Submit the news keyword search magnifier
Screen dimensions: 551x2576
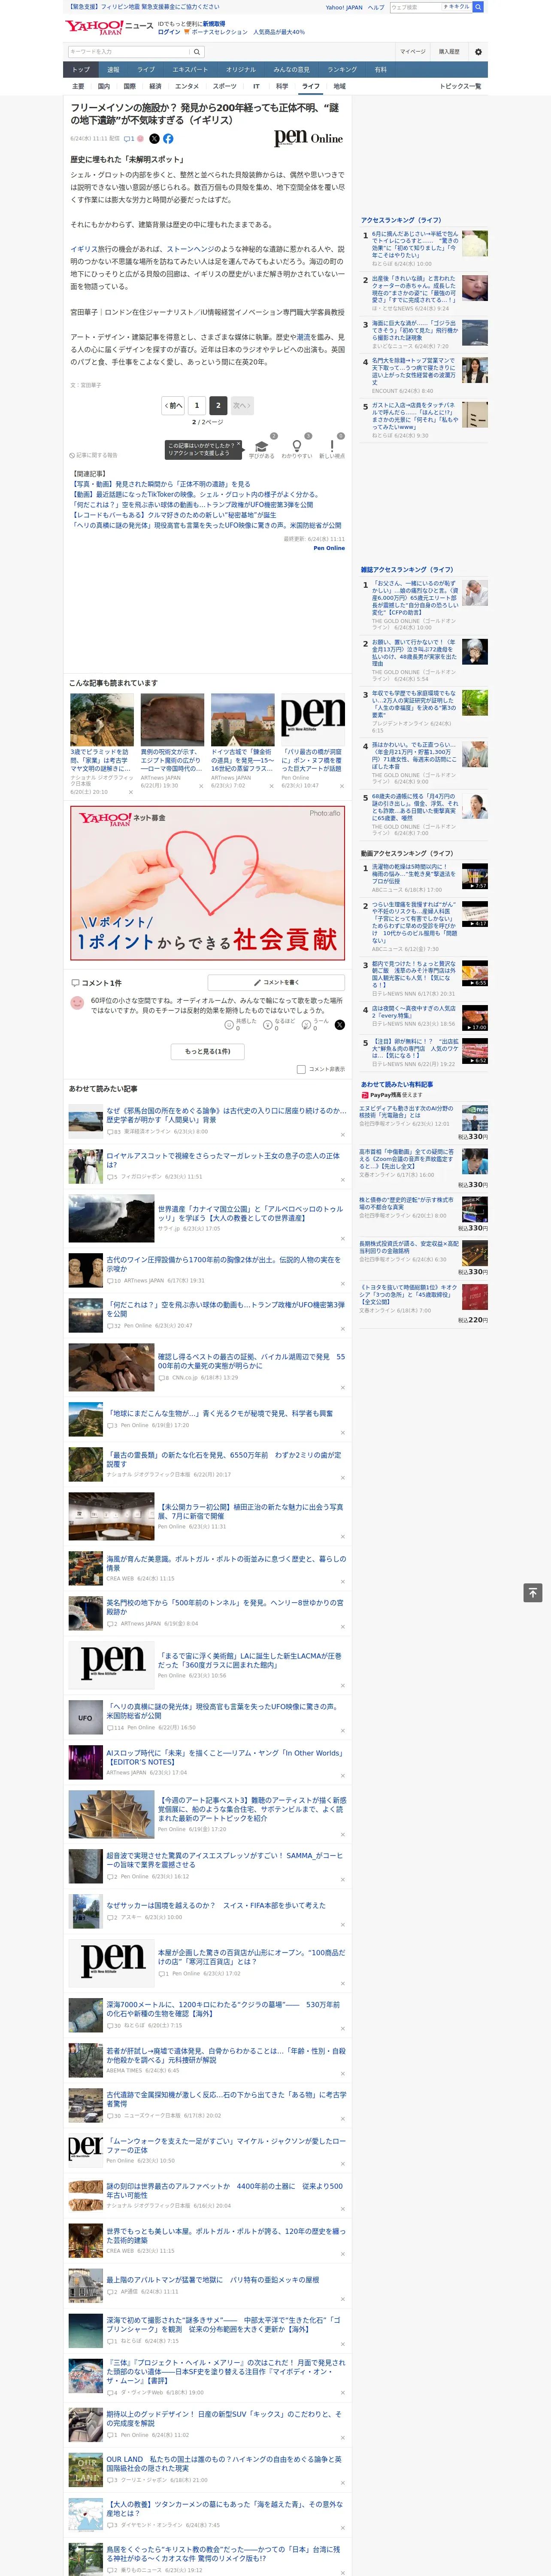[x=197, y=52]
